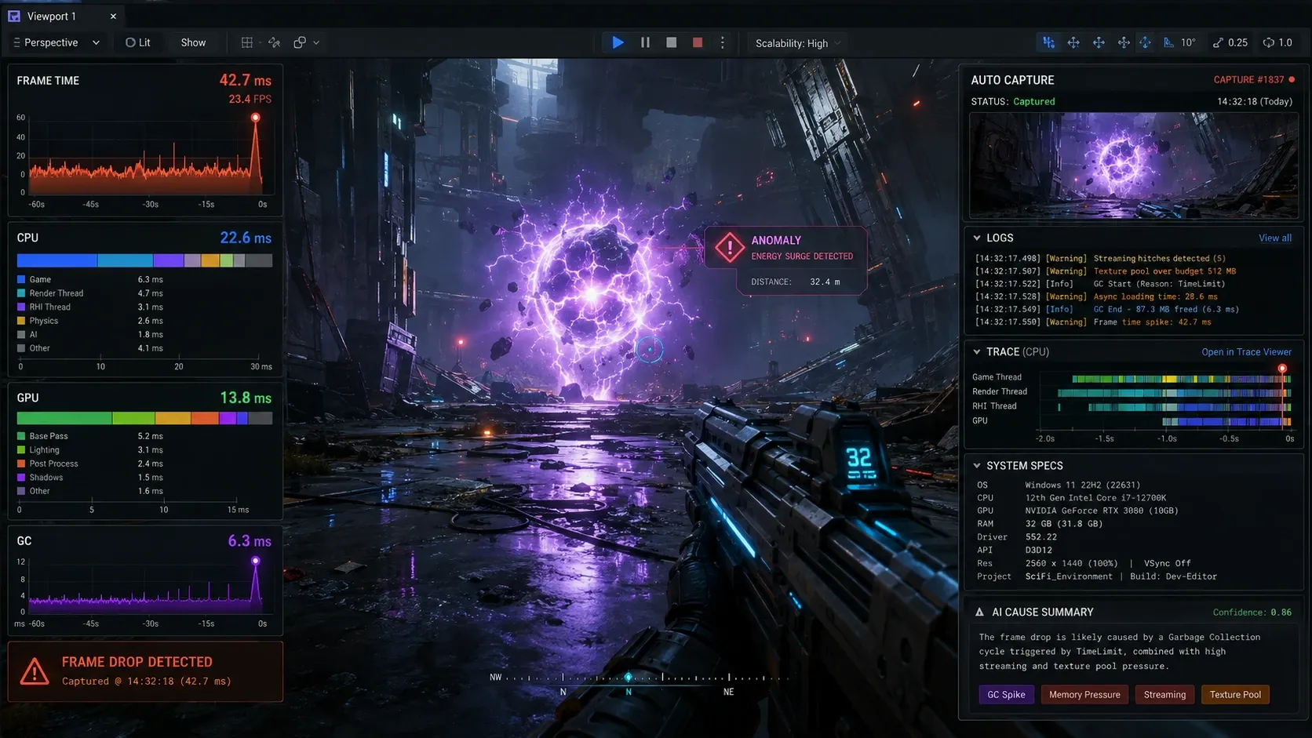The height and width of the screenshot is (738, 1312).
Task: Click Open in Trace Viewer link
Action: pos(1246,352)
